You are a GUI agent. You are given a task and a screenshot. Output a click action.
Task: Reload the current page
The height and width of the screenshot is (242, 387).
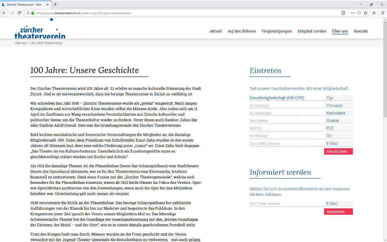tap(19, 13)
